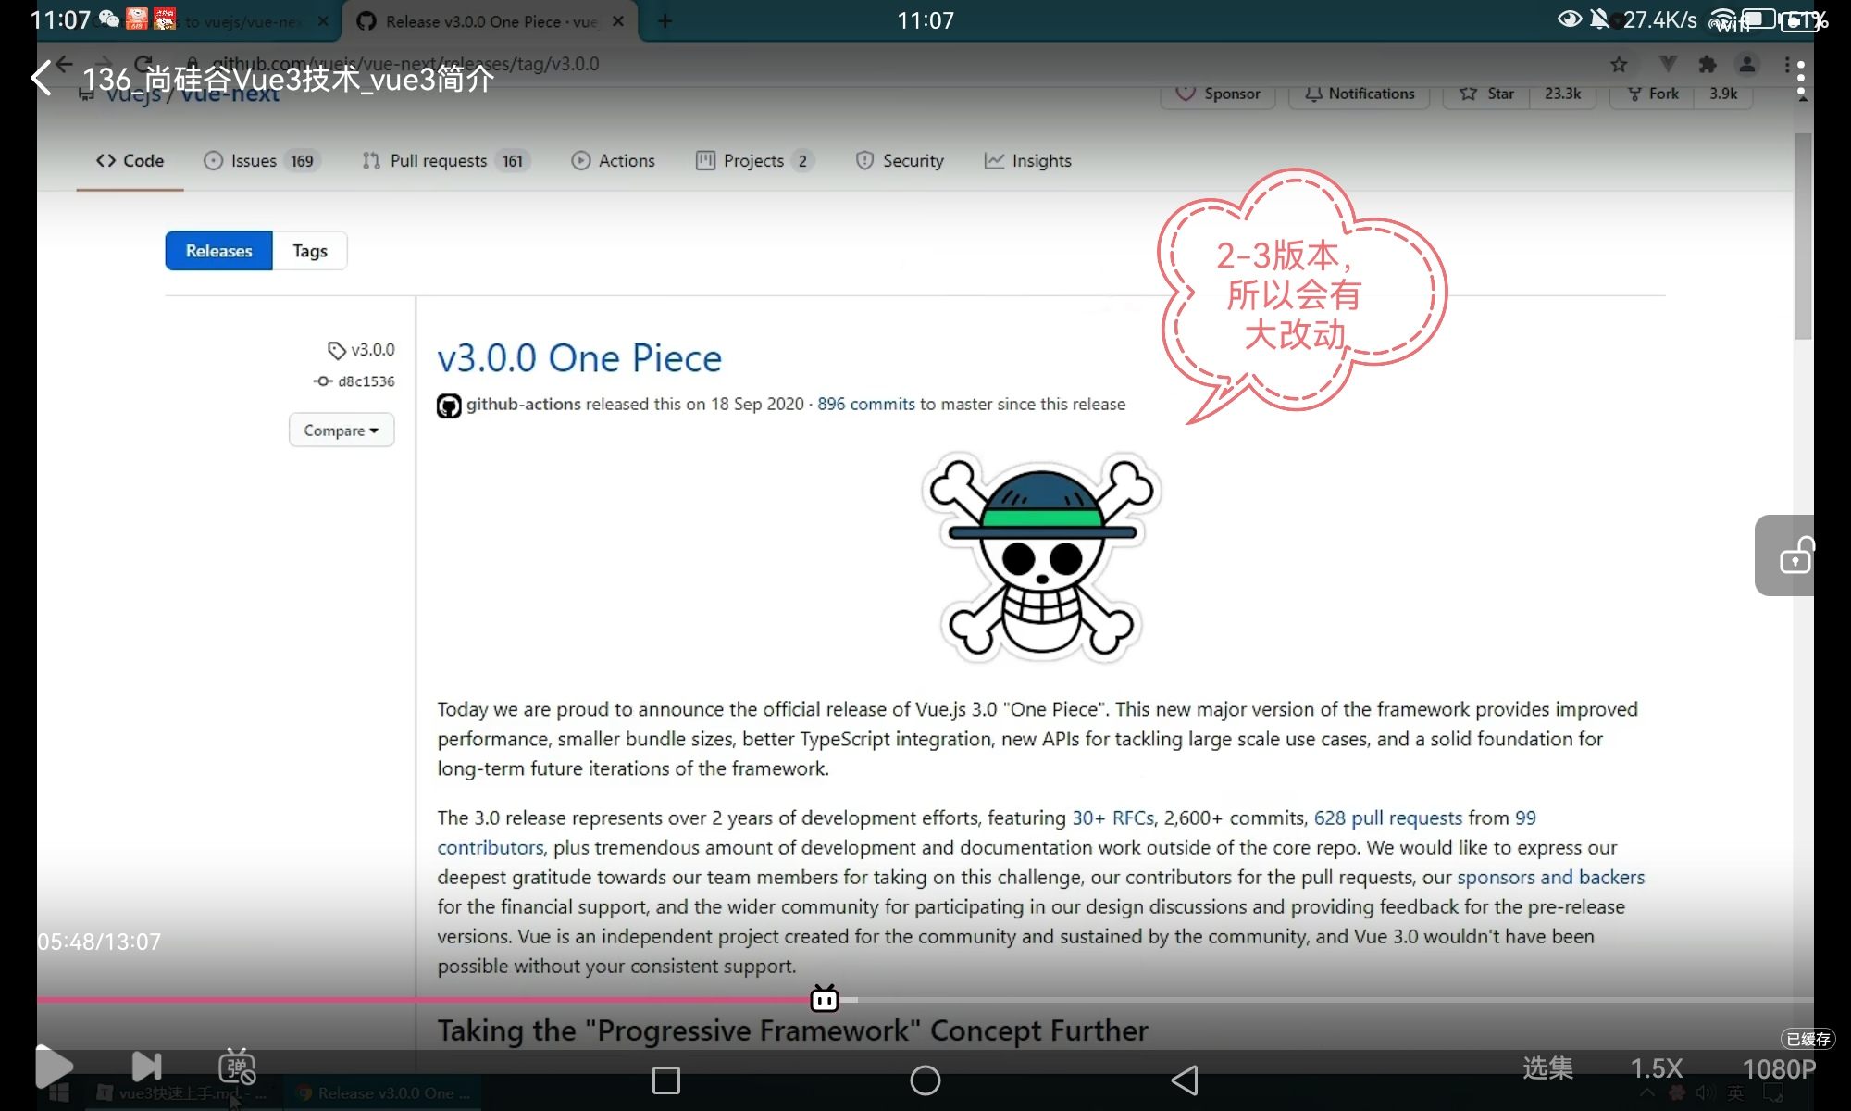Screen dimensions: 1851x1111
Task: Open the 选集 episode list
Action: 1547,1068
